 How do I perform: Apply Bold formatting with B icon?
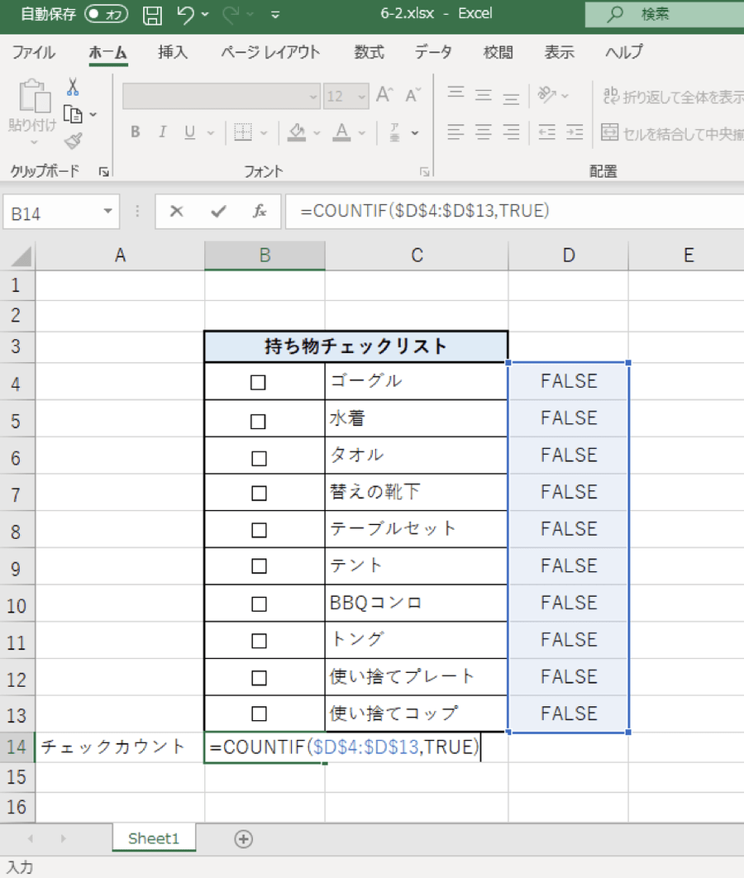(136, 132)
